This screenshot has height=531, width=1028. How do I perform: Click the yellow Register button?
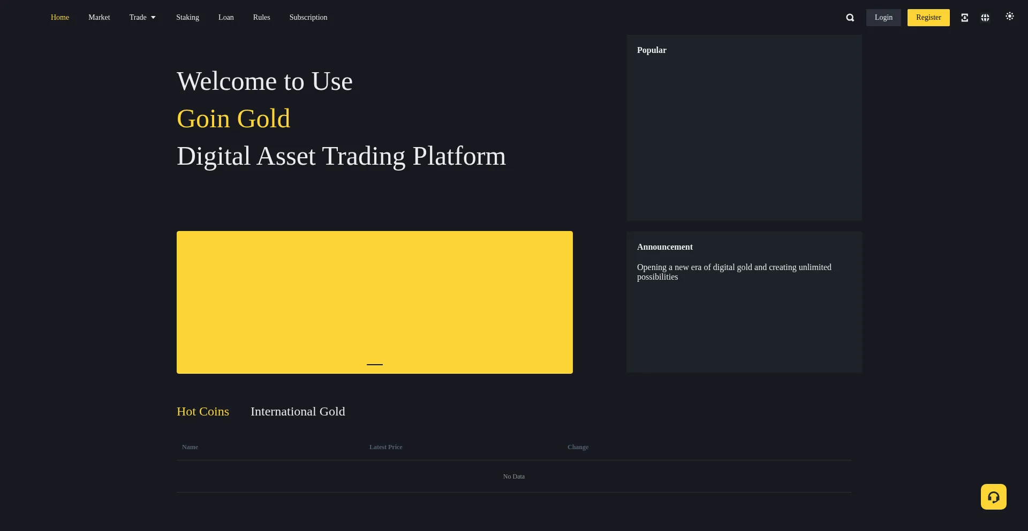coord(928,18)
